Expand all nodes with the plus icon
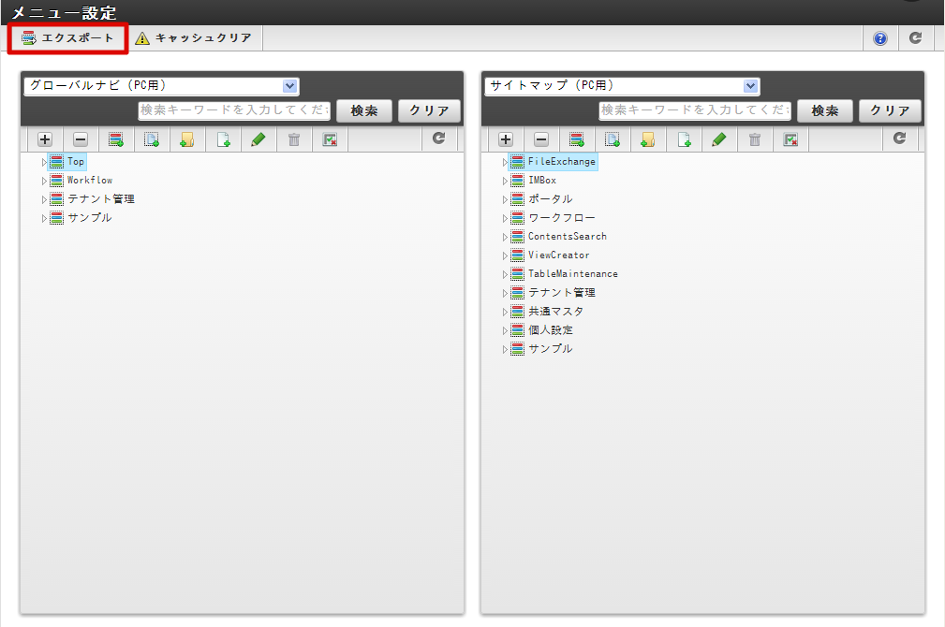This screenshot has height=627, width=945. [x=44, y=139]
